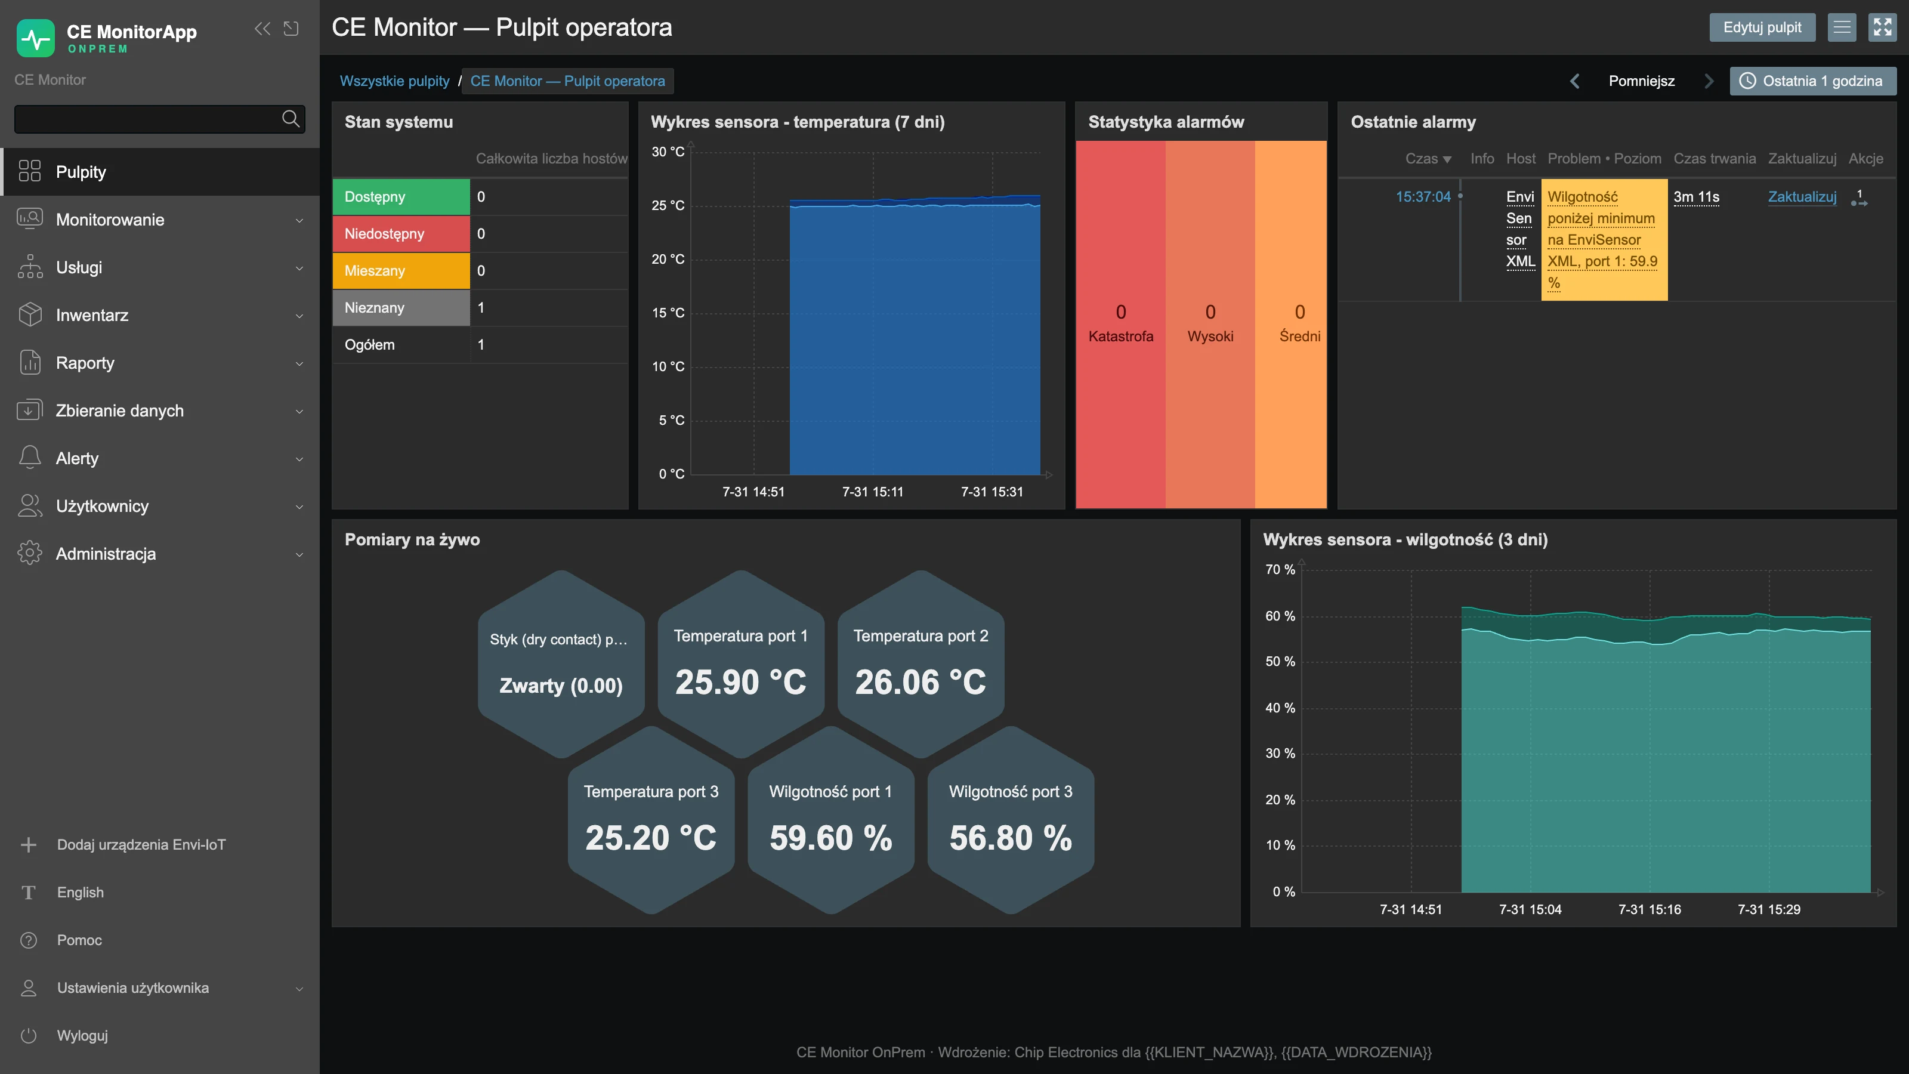
Task: Open the Pulpity menu item
Action: tap(160, 172)
